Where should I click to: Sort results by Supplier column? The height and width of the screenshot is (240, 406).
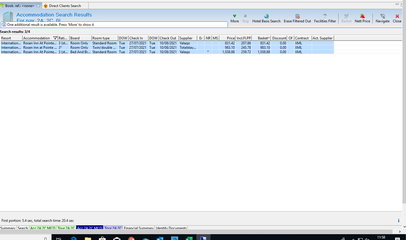click(188, 38)
